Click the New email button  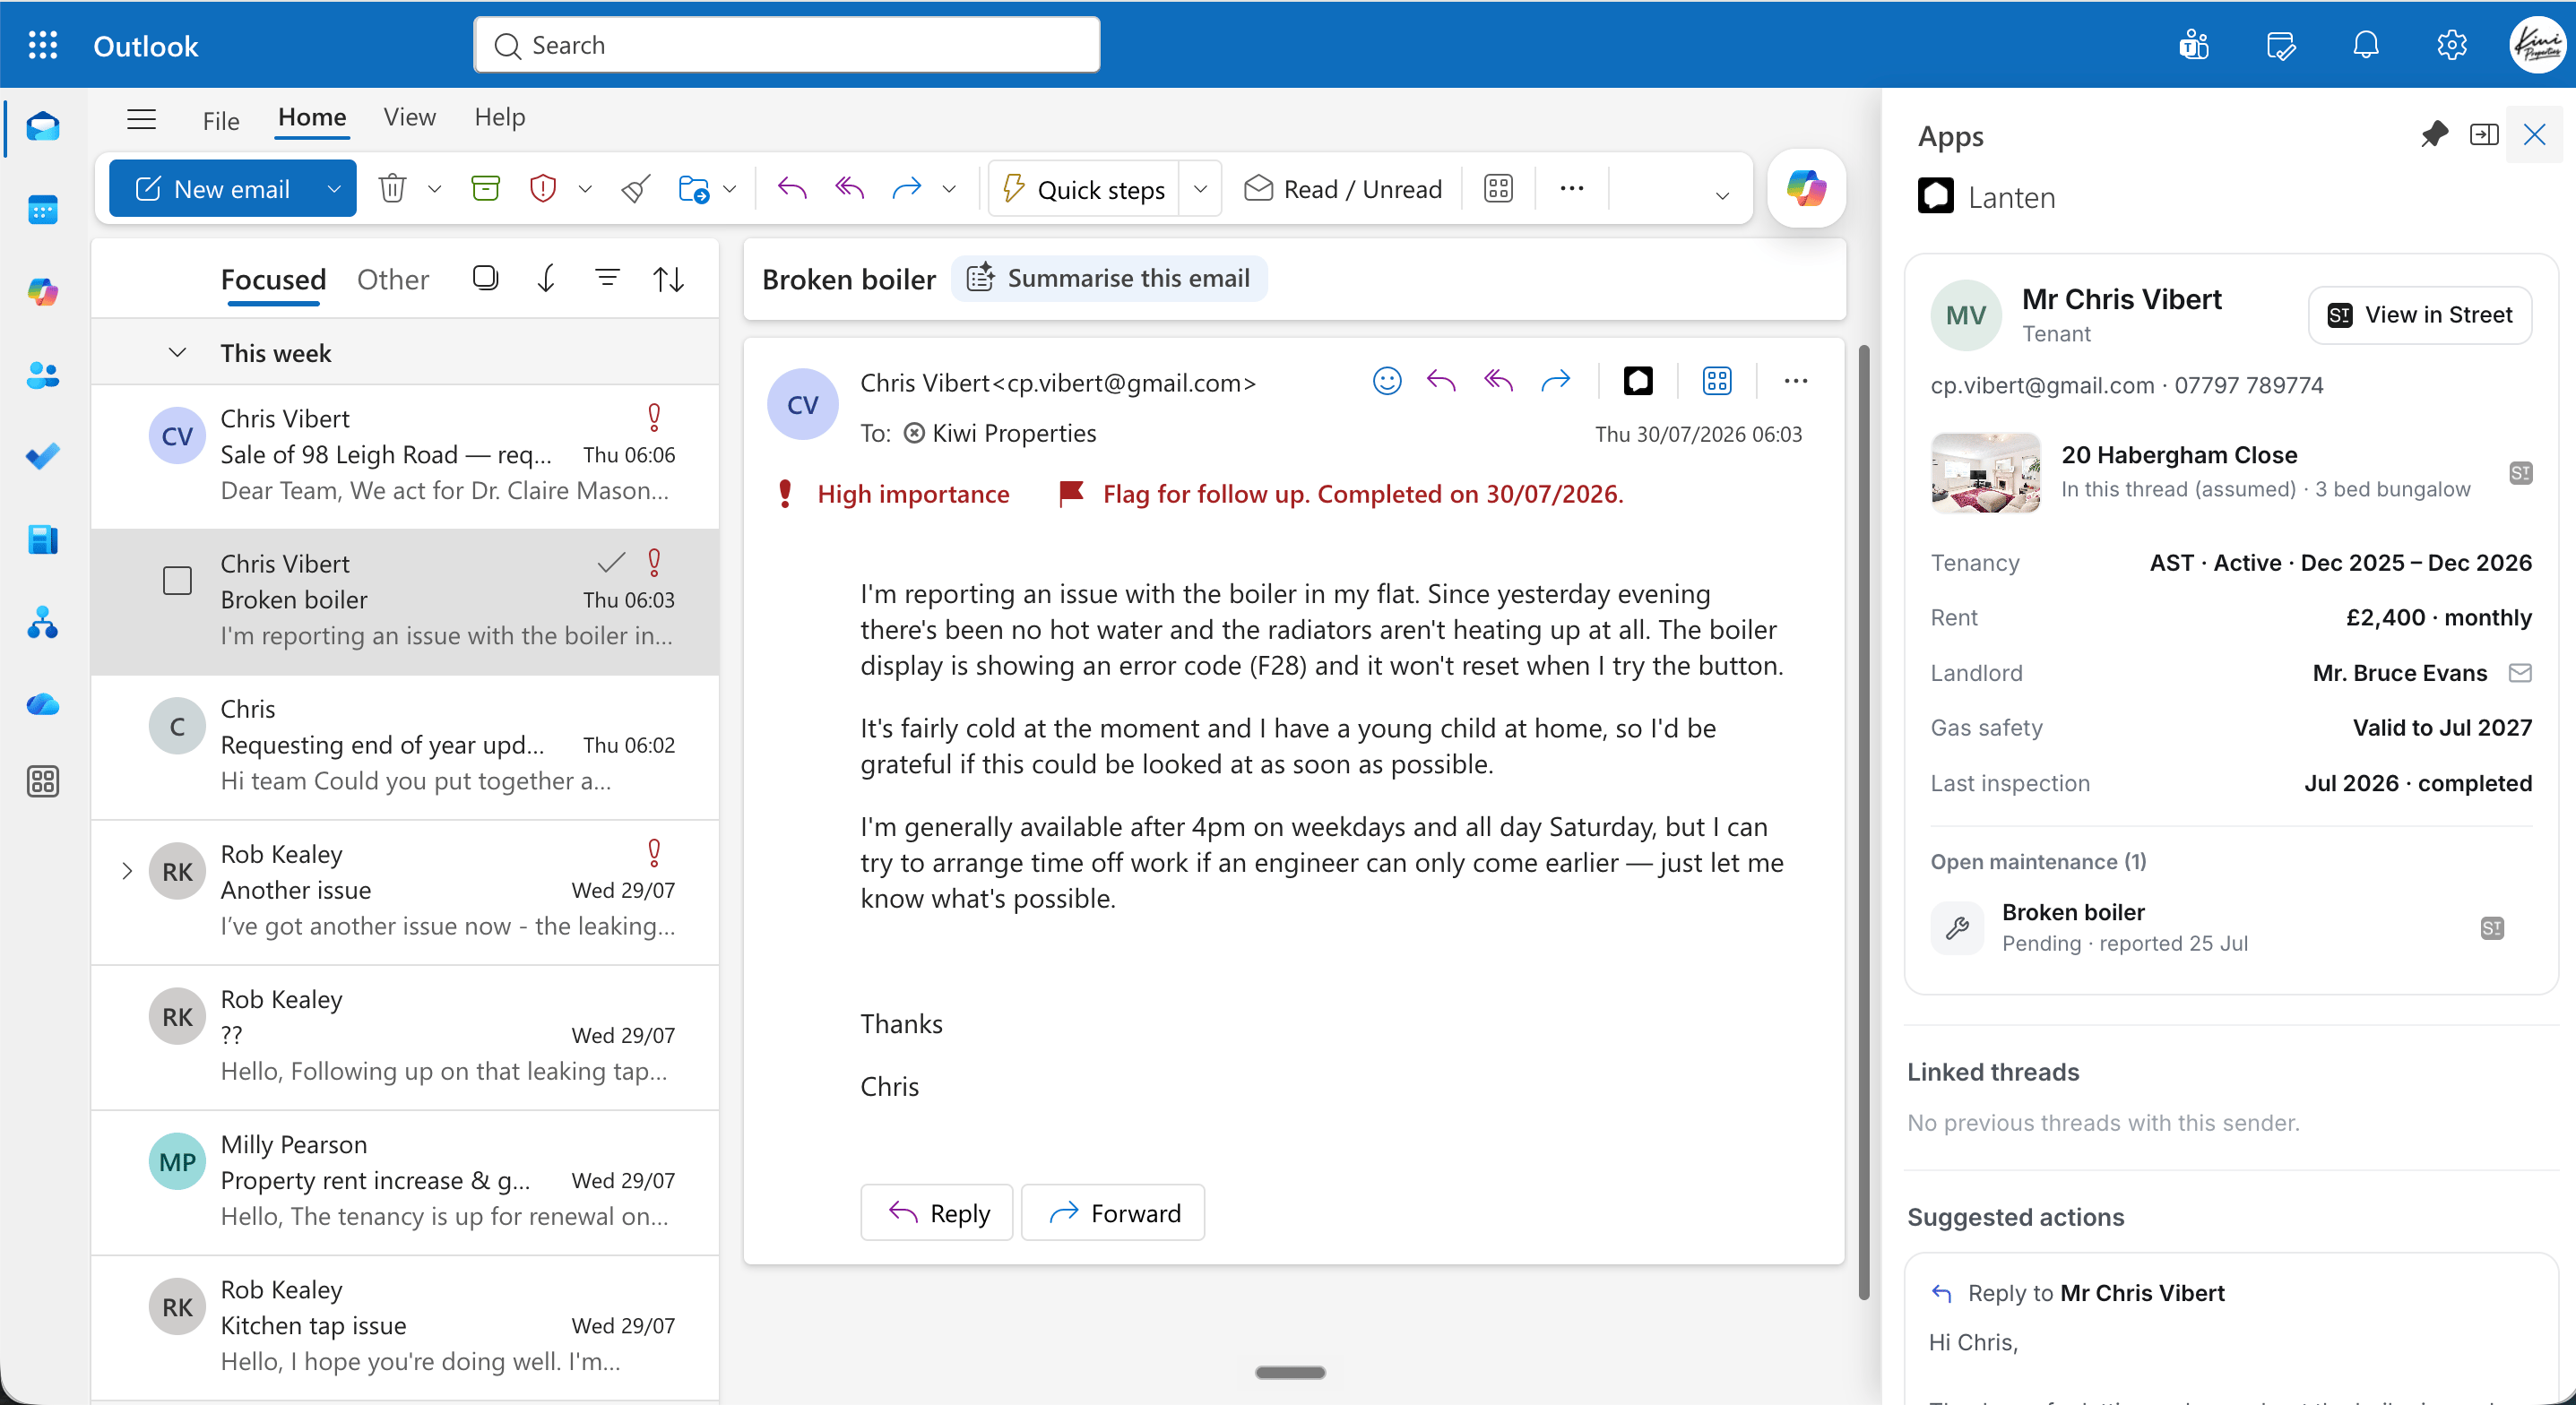click(212, 189)
